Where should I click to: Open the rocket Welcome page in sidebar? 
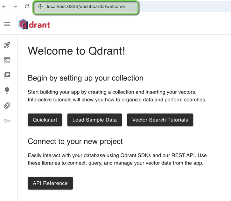coord(7,45)
